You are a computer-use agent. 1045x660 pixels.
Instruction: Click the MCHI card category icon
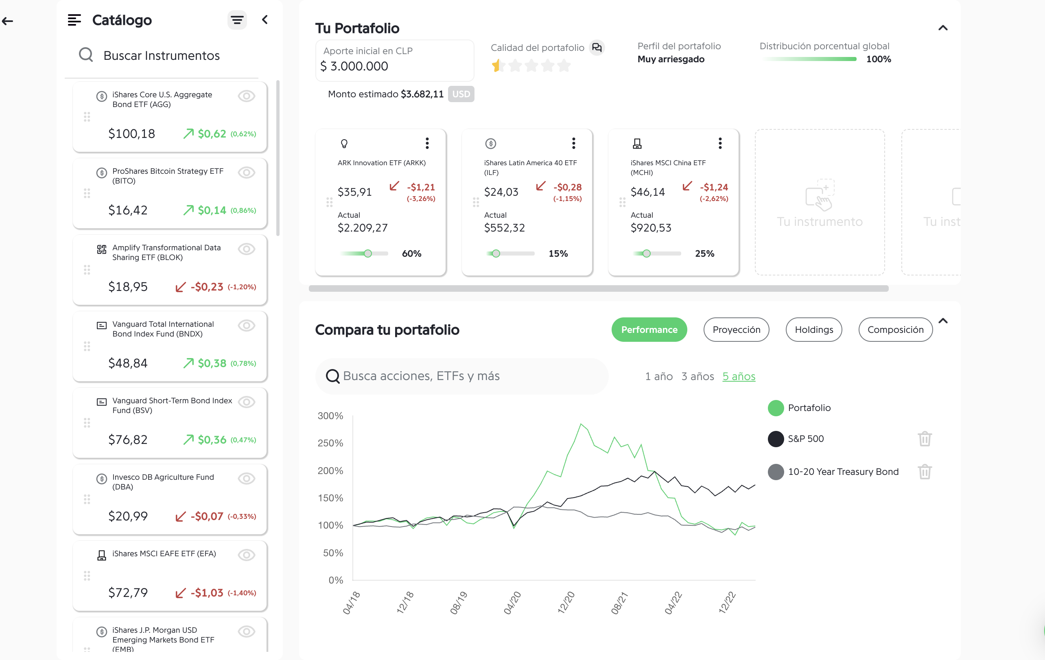click(x=637, y=143)
